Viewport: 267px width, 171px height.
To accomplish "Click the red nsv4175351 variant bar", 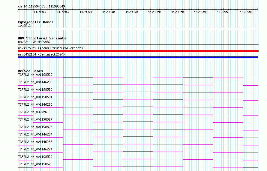I will tap(138, 51).
